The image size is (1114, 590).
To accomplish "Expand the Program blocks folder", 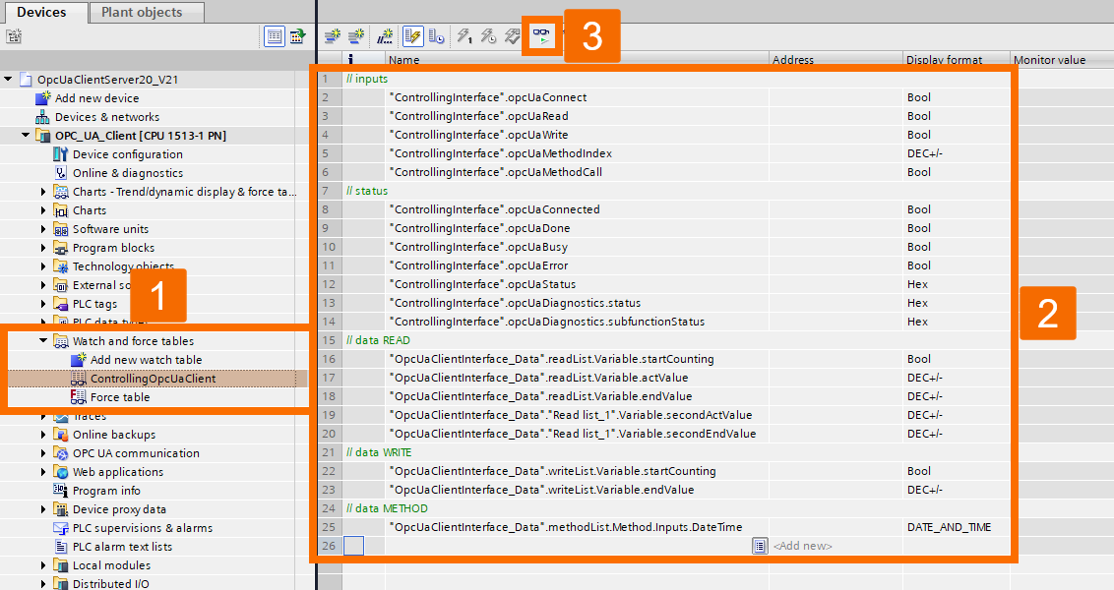I will 43,248.
